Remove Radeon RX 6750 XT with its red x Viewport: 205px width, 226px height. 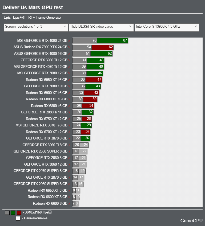69,119
